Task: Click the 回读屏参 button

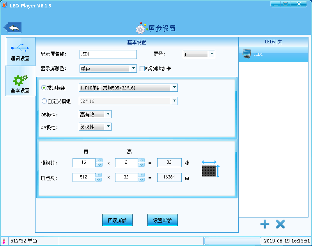Action: coord(117,220)
